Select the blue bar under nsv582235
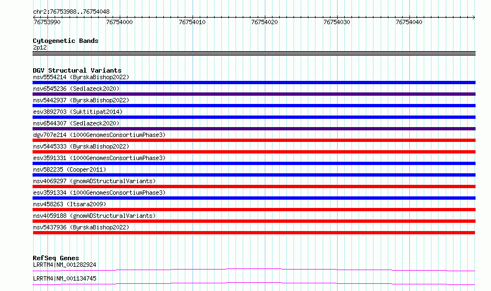This screenshot has width=491, height=291. coord(254,175)
